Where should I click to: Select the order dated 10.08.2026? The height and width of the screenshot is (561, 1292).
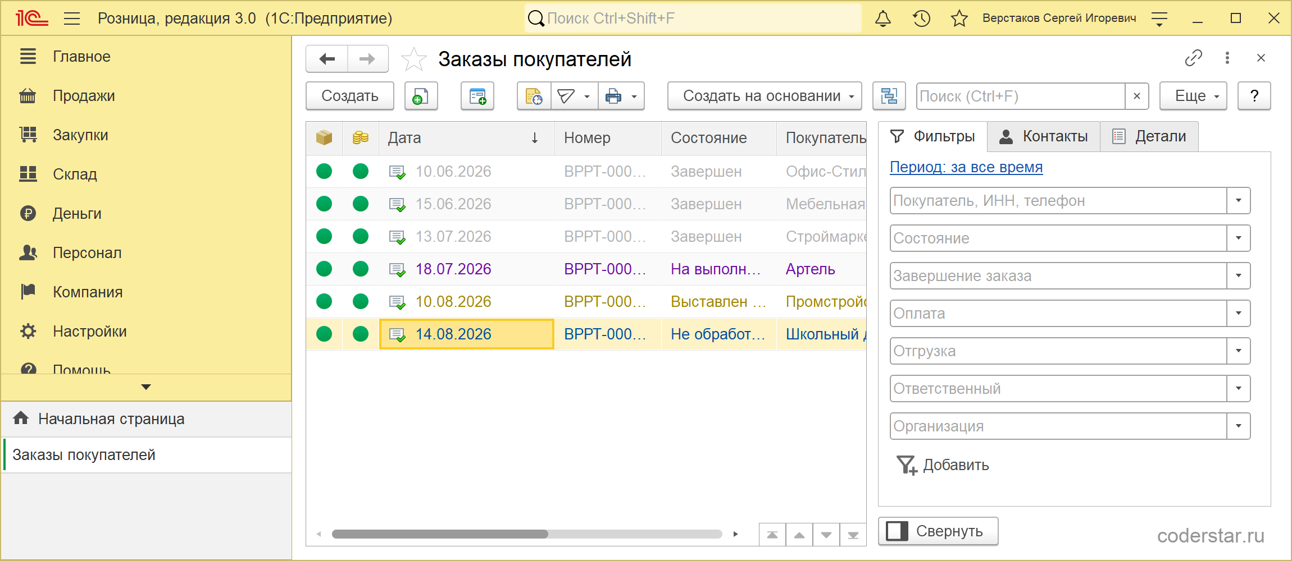point(586,302)
